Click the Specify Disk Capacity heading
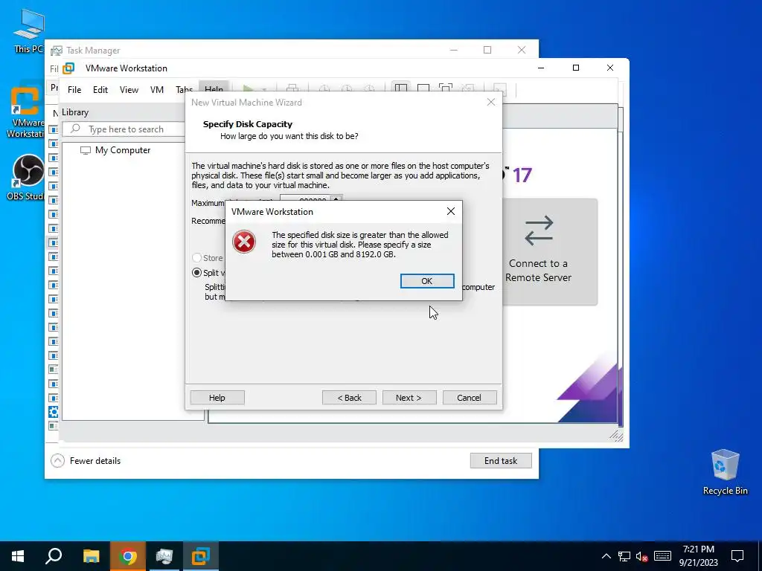This screenshot has height=571, width=762. tap(248, 124)
